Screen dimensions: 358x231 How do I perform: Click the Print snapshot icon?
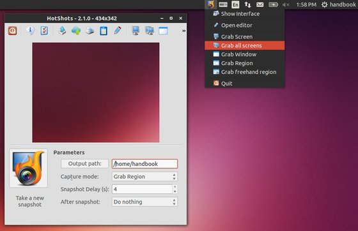click(x=89, y=31)
